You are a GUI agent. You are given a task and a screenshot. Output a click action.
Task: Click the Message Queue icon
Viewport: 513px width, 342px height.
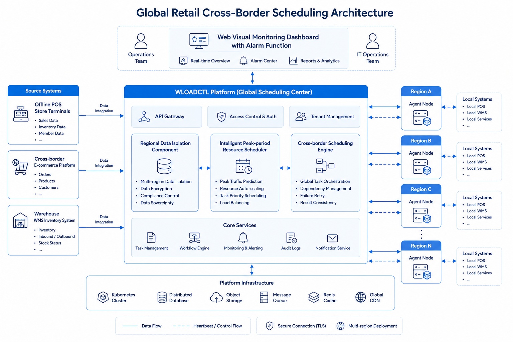pos(264,297)
